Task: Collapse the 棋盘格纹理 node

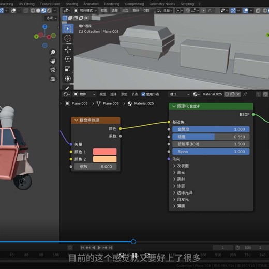Action: (x=76, y=121)
